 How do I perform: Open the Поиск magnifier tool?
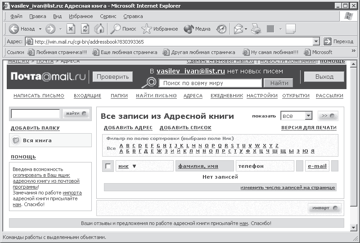tap(123, 29)
